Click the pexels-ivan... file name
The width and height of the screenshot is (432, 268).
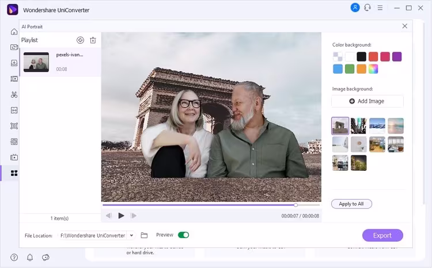(70, 55)
